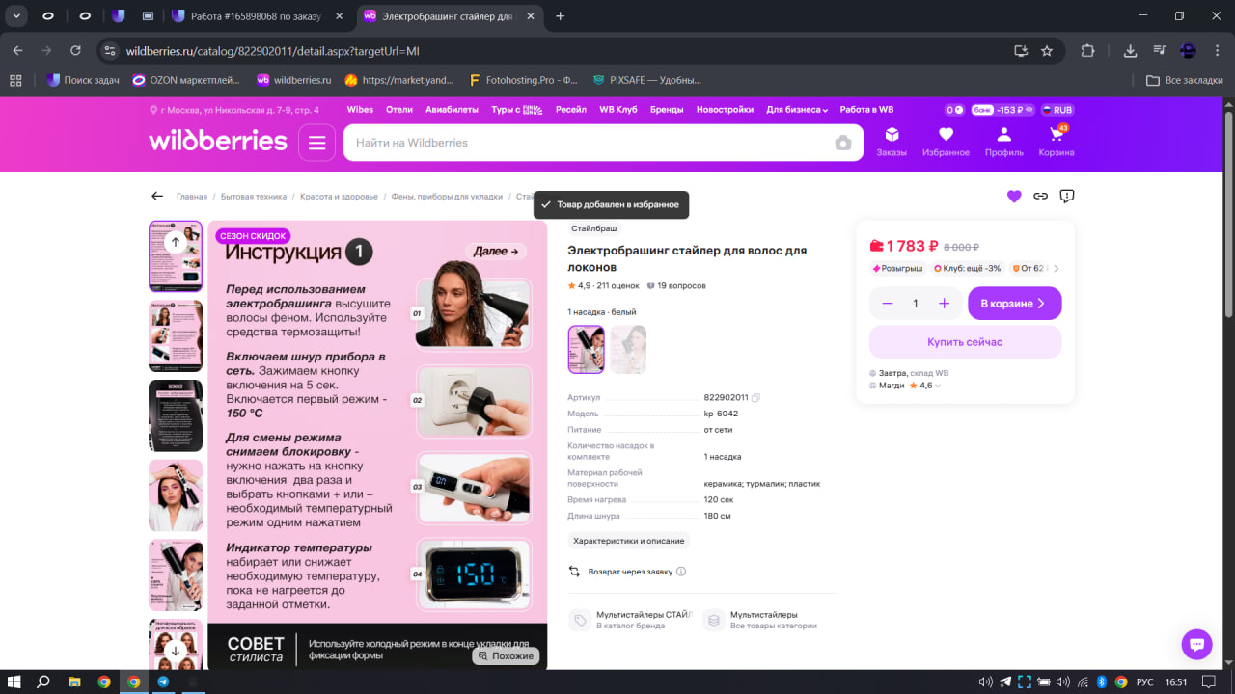Open the Chrome extensions puzzle icon

point(1088,51)
